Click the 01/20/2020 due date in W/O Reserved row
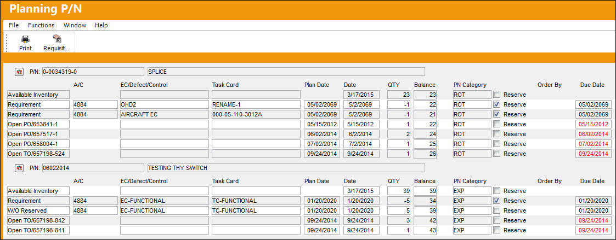The image size is (616, 240). click(x=594, y=210)
